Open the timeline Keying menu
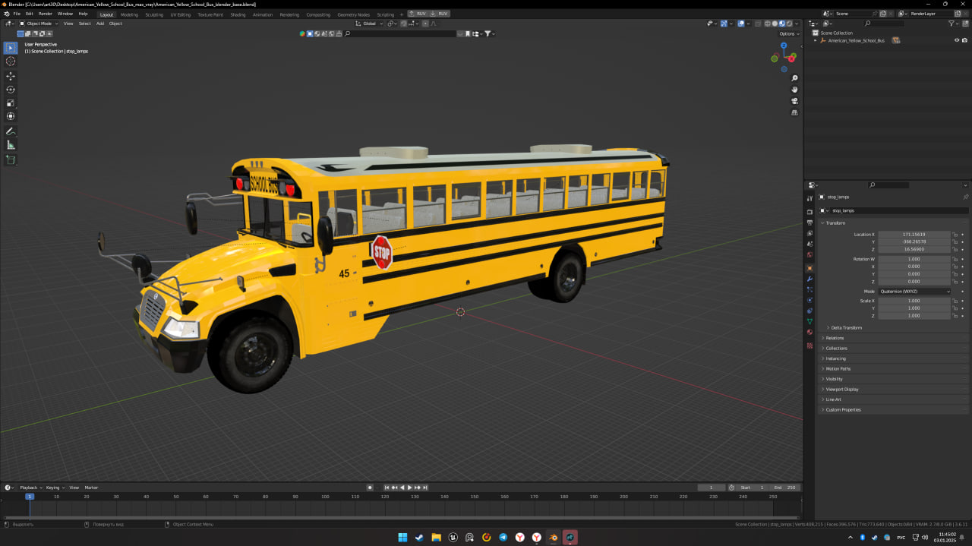 click(x=55, y=488)
